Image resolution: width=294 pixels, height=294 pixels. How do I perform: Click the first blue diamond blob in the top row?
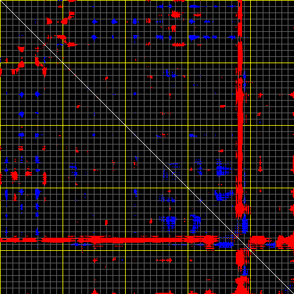pos(94,21)
